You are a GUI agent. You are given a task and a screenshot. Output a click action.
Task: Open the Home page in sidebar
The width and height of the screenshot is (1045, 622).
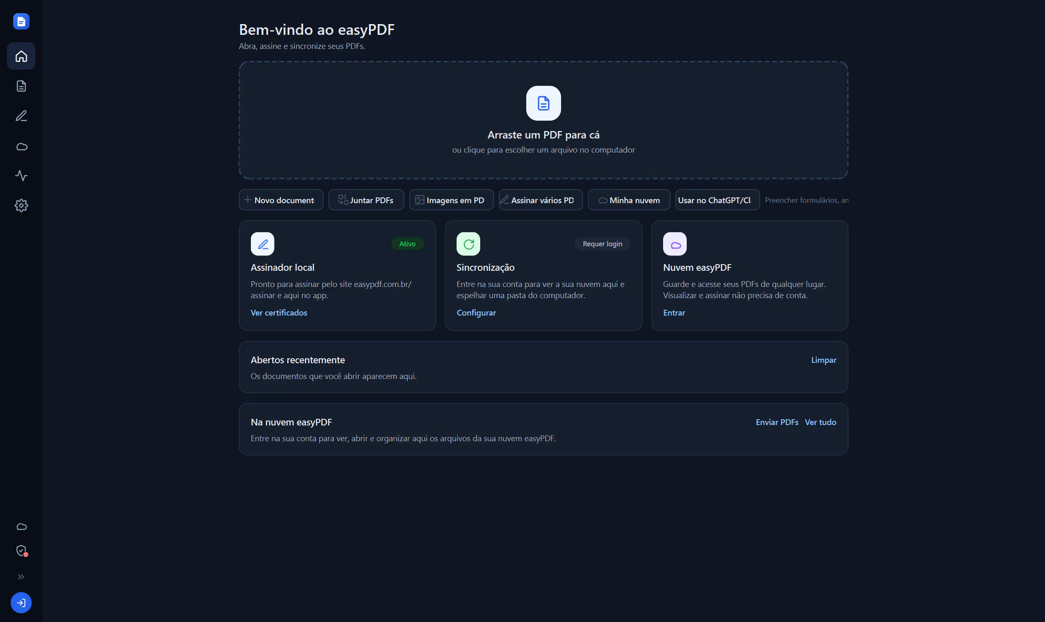point(21,56)
